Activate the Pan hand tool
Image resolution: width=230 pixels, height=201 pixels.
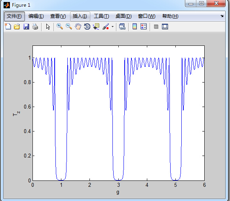(78, 26)
